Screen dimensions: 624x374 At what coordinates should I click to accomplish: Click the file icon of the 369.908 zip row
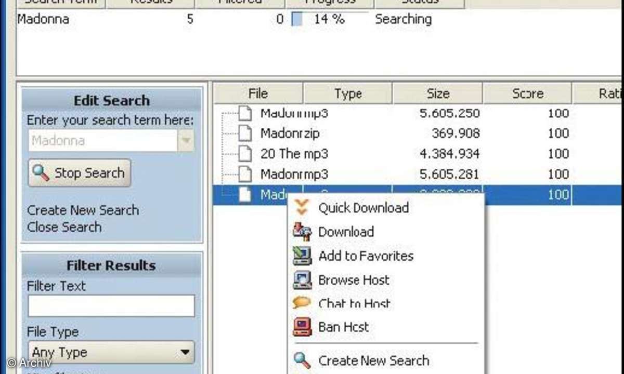(245, 133)
